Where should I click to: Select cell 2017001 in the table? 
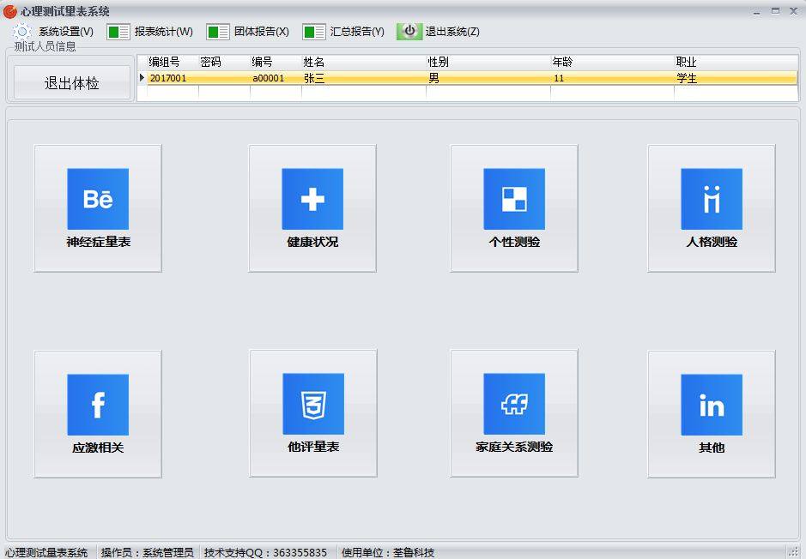[173, 78]
